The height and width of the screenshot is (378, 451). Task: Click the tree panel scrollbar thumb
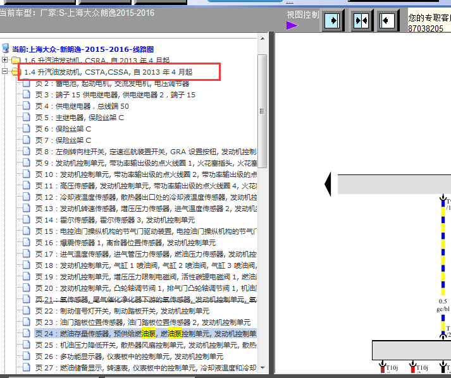tap(262, 111)
